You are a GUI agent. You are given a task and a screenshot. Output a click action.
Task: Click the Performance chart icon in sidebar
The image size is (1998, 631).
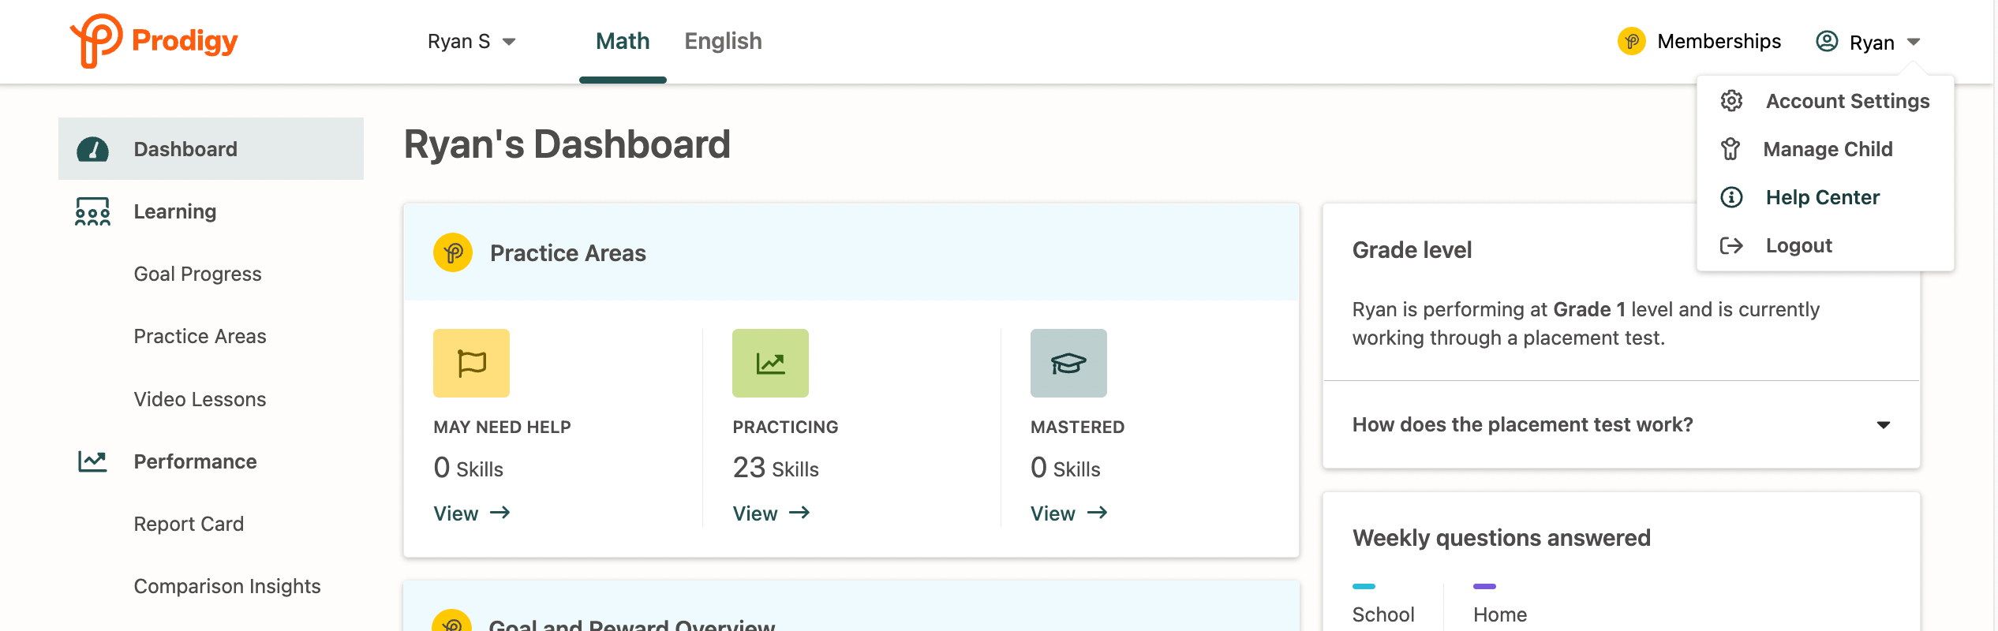92,461
